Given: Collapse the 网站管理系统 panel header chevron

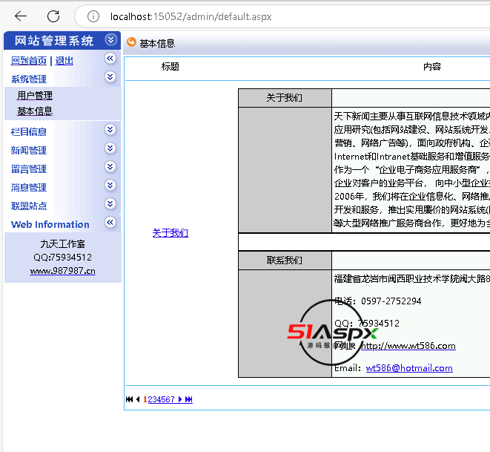Looking at the screenshot, I should tap(110, 40).
